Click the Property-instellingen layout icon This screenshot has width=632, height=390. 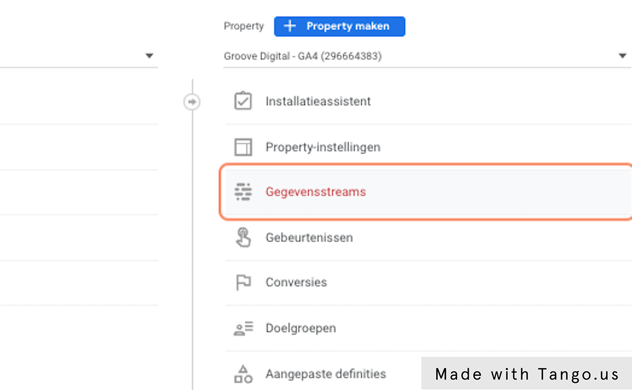pyautogui.click(x=243, y=147)
